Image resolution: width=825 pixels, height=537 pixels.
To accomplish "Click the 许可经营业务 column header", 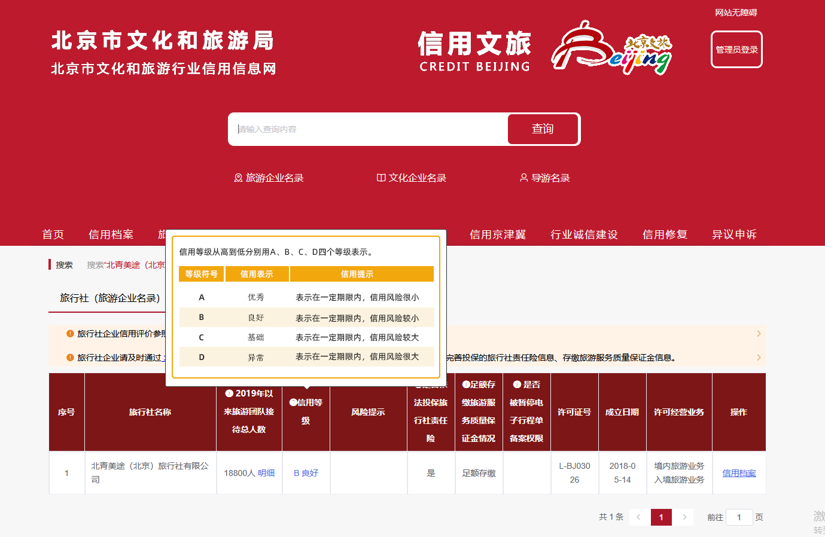I will [679, 412].
